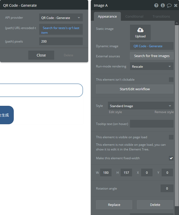Click the pixels field showing 200
This screenshot has height=215, width=179.
[61, 41]
